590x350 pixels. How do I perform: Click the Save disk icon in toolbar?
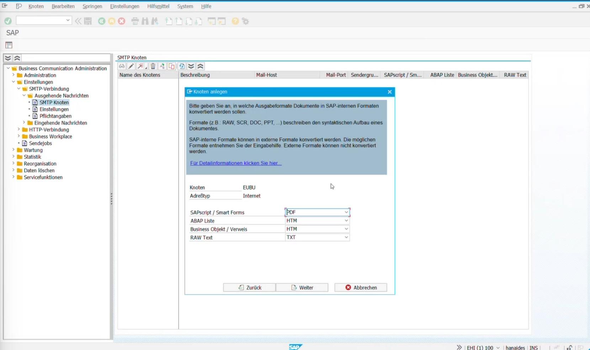pyautogui.click(x=88, y=21)
